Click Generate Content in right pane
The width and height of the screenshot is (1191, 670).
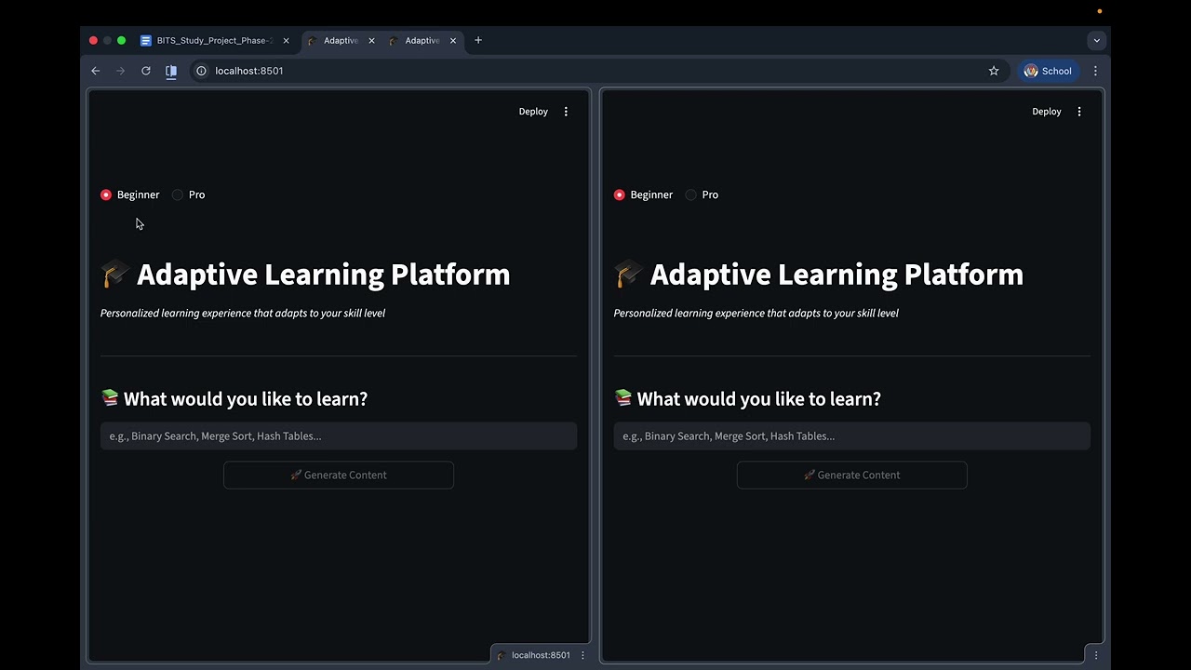click(x=851, y=475)
